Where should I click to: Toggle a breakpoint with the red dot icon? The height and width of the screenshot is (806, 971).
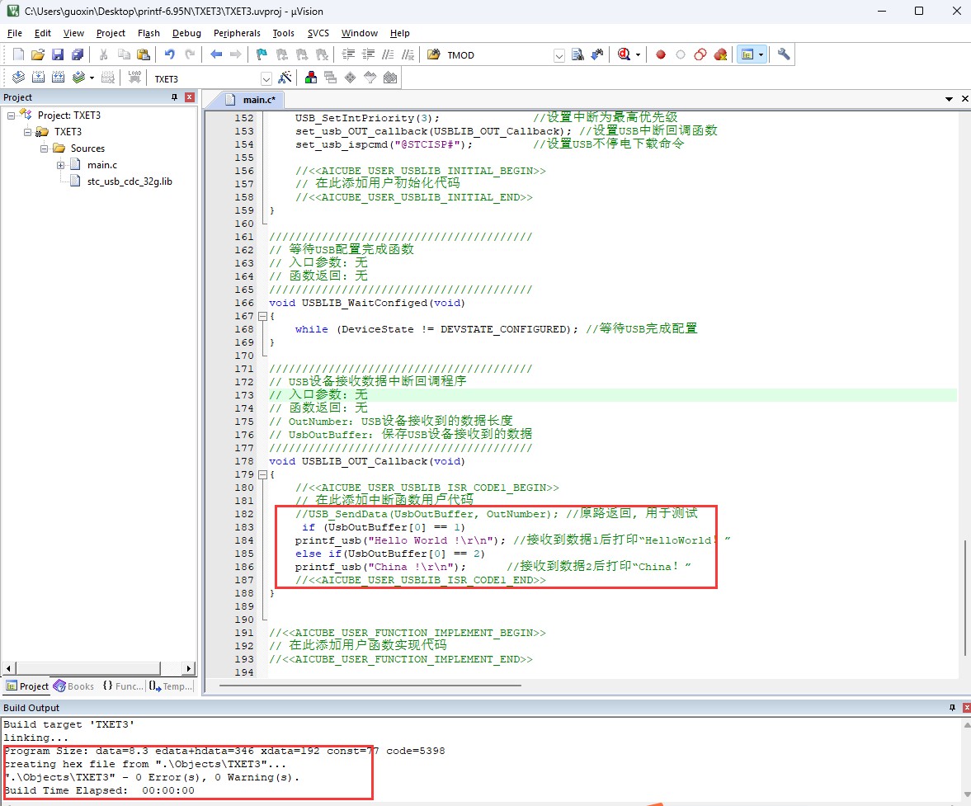(660, 54)
